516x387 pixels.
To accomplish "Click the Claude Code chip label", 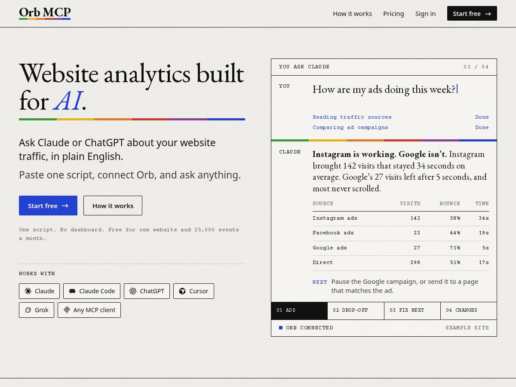I will 97,291.
